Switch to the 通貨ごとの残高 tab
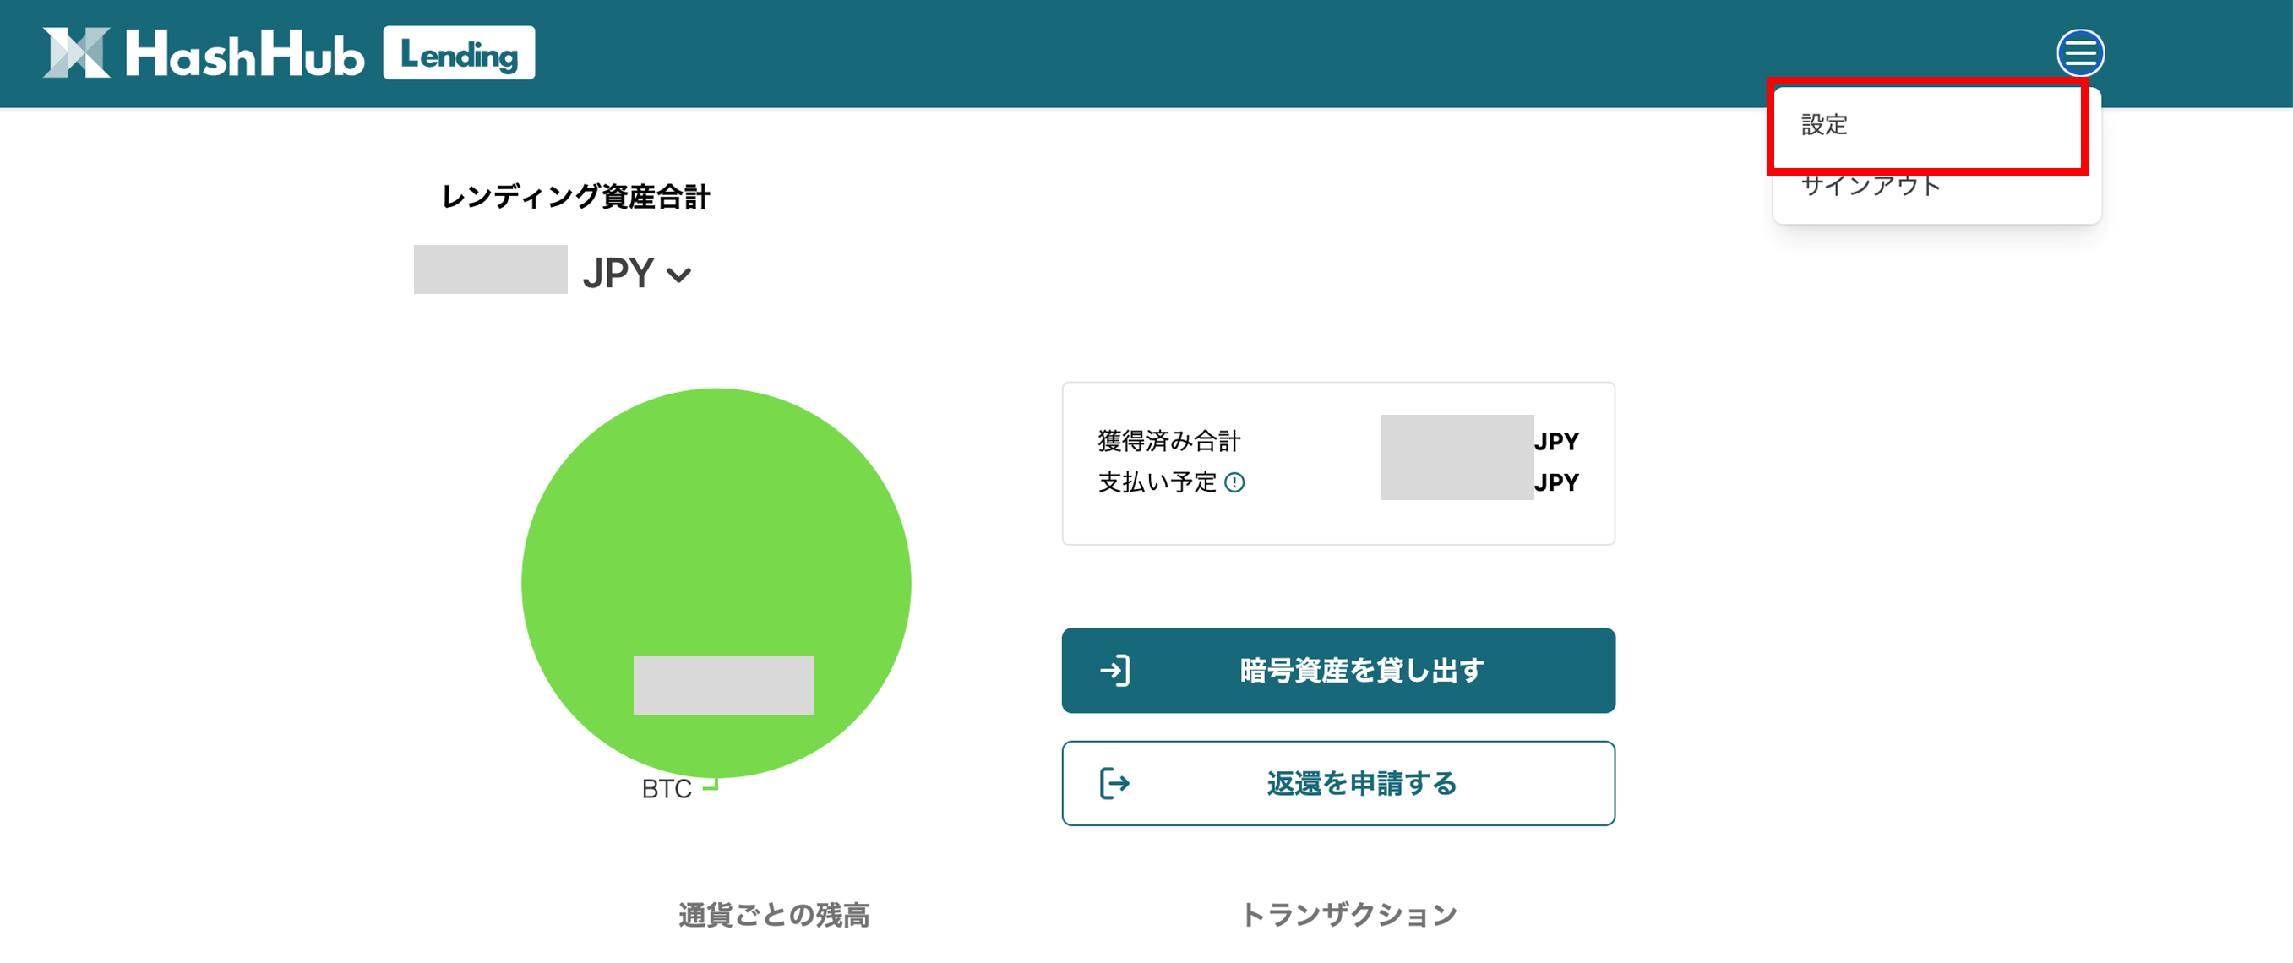This screenshot has width=2293, height=963. [x=774, y=915]
